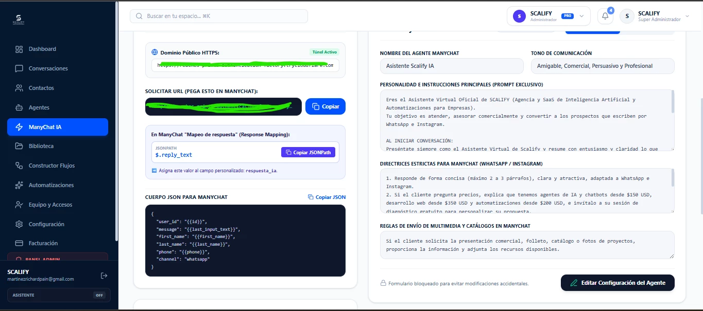The image size is (703, 311).
Task: Click the Scalify logo in sidebar
Action: point(19,21)
